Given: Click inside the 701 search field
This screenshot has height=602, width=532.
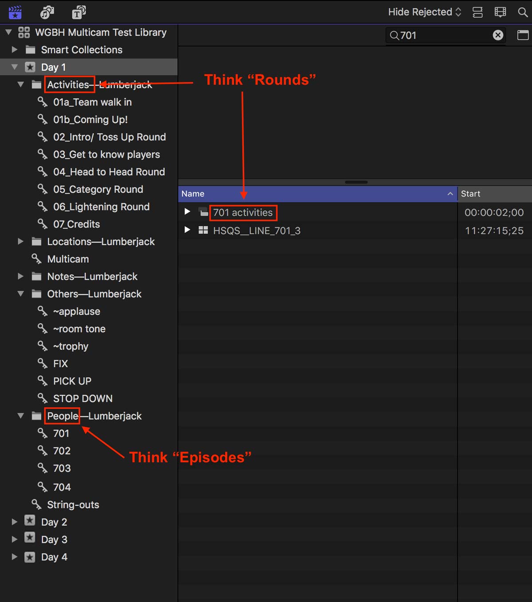Looking at the screenshot, I should (446, 35).
